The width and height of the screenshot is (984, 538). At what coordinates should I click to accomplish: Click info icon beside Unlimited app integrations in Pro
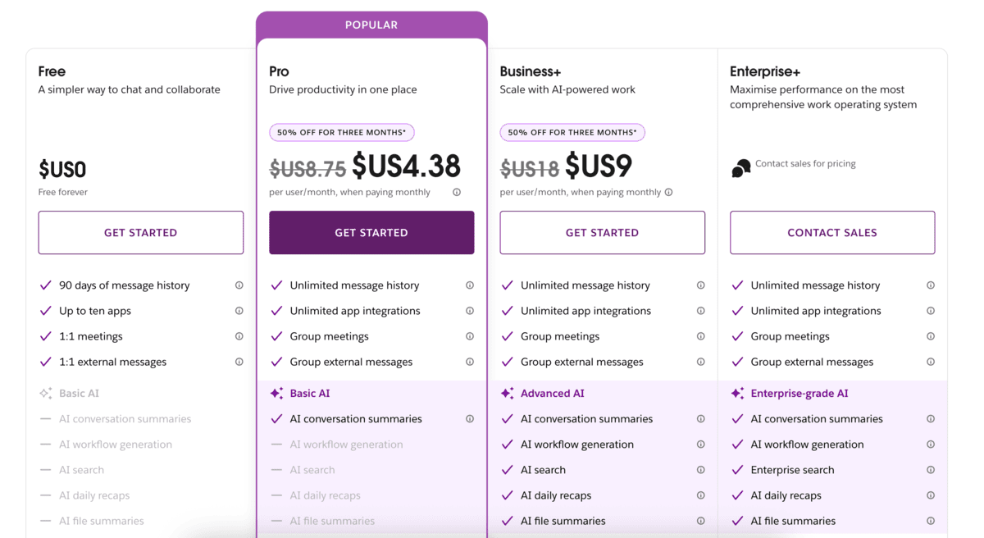[x=470, y=311]
